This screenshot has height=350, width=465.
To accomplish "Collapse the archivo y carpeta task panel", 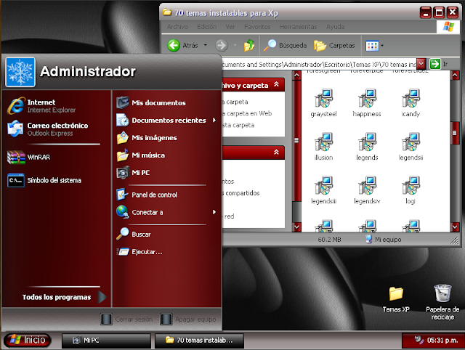I will tap(276, 84).
